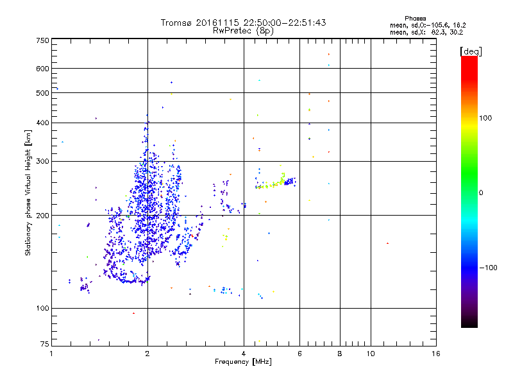The width and height of the screenshot is (513, 385).
Task: Click the x-axis tick label '1'
Action: 51,354
